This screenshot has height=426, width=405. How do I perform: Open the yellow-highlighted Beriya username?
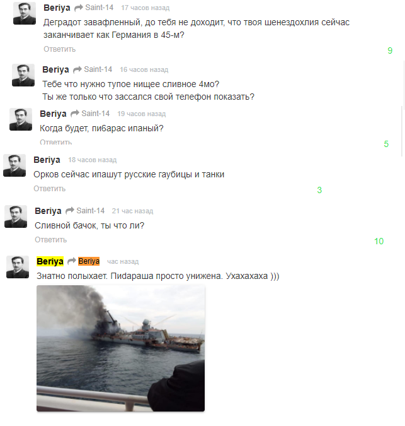pos(50,261)
